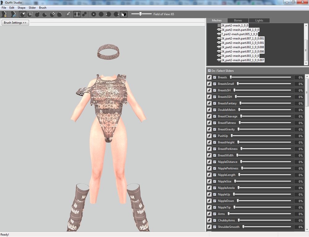Viewport: 309px width, 237px height.
Task: Pick the Deflate brush tool
Action: (x=45, y=14)
